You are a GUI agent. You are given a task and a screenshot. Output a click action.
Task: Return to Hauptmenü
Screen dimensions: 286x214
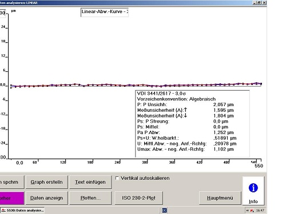(x=220, y=198)
